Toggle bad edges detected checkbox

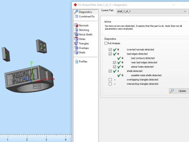[x=110, y=54]
